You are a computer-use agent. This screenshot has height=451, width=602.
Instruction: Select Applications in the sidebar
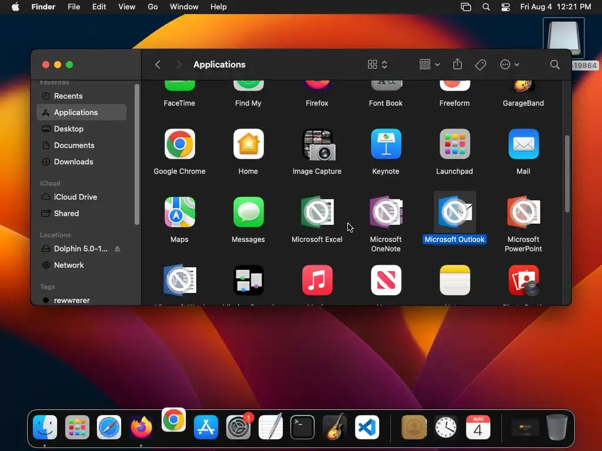pos(81,112)
